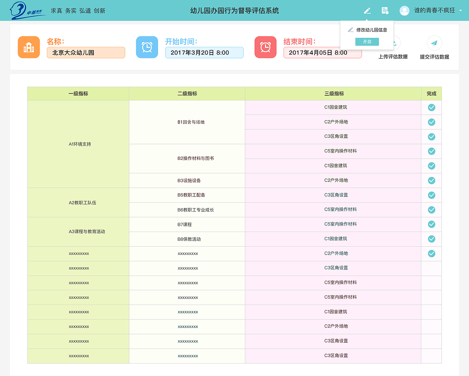Click the 开启 button in the popup
Screen dimensions: 469x376
point(367,42)
